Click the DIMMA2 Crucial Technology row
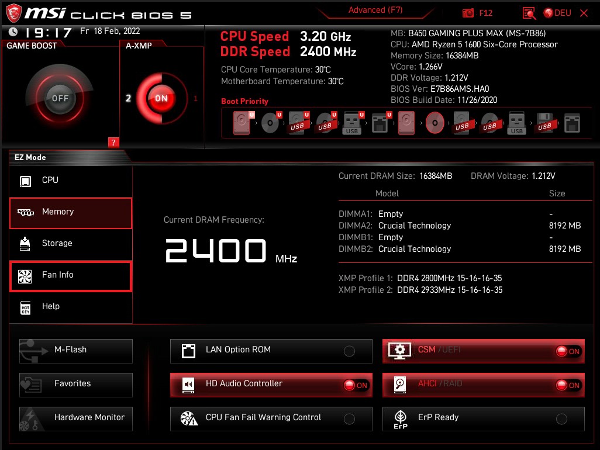The height and width of the screenshot is (450, 600). coord(460,226)
